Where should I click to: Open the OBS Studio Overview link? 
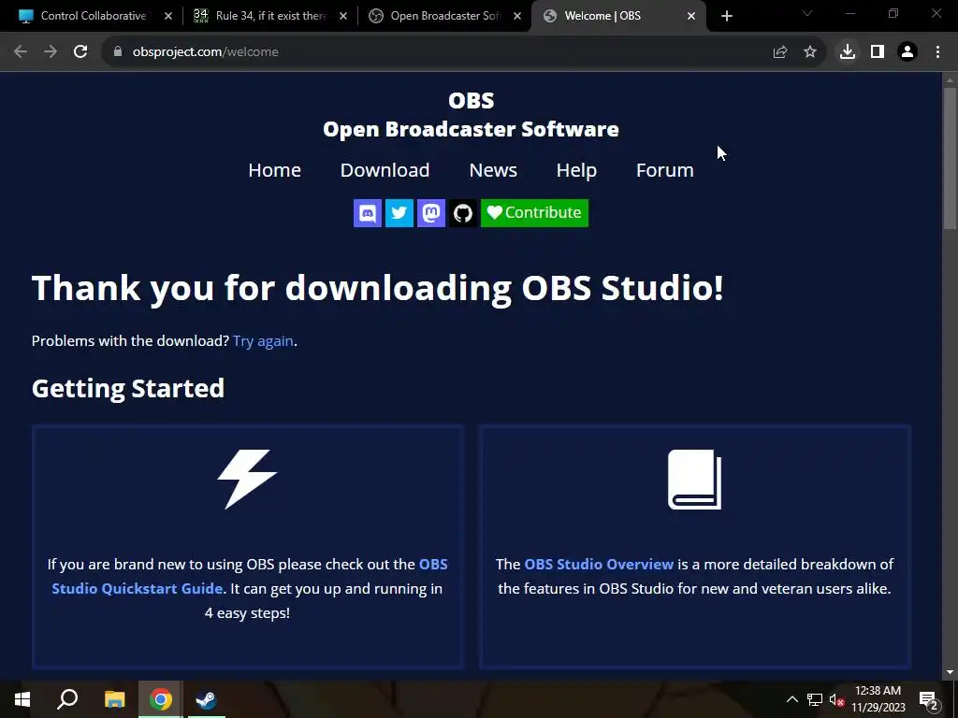pyautogui.click(x=599, y=564)
